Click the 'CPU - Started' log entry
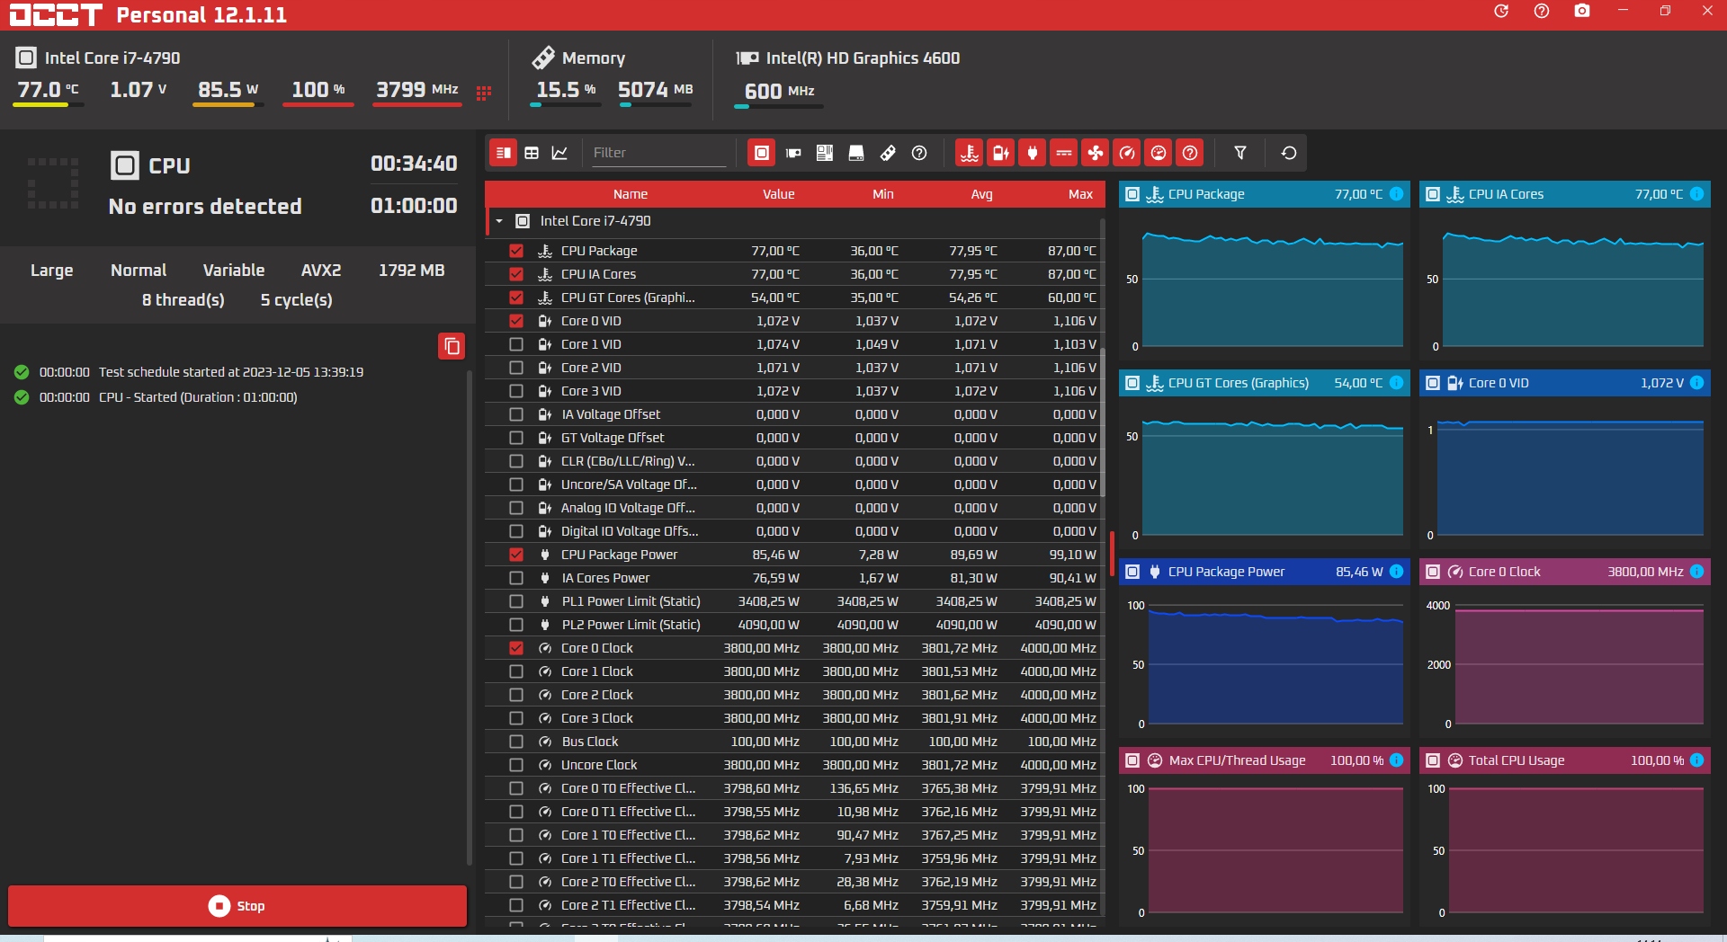 [x=198, y=397]
